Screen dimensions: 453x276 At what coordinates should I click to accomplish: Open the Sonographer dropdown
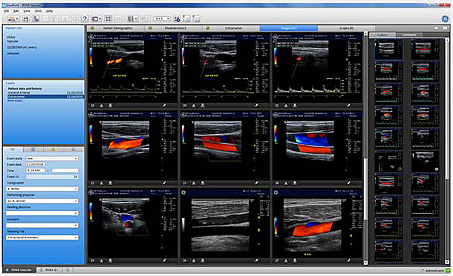pos(42,189)
